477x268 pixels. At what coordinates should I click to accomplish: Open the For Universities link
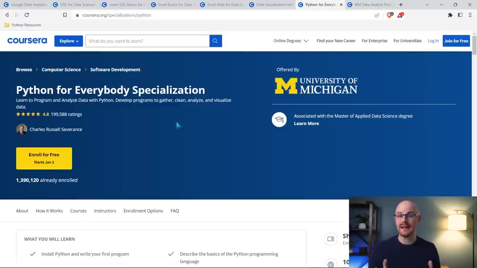408,41
